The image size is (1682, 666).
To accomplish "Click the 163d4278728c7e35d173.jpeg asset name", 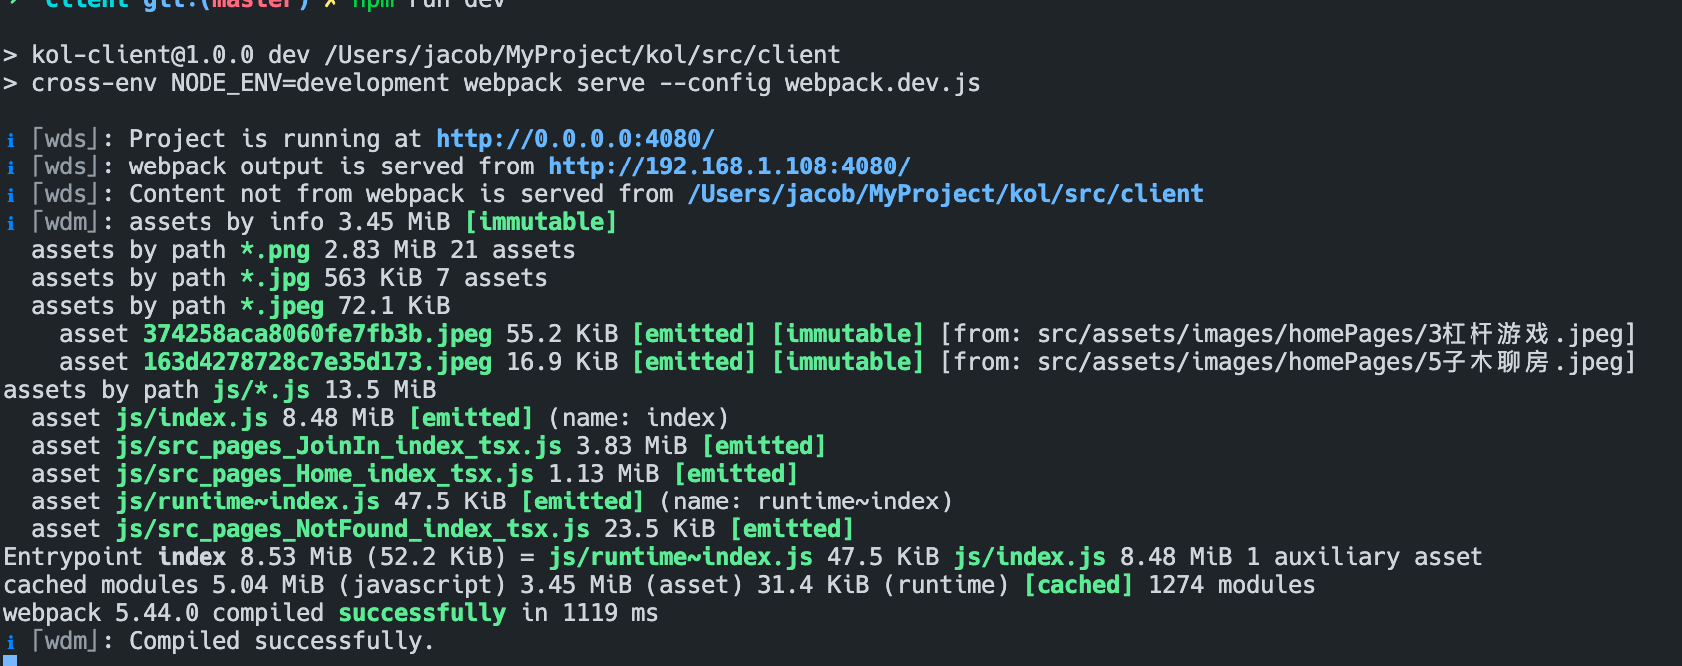I will [x=316, y=362].
